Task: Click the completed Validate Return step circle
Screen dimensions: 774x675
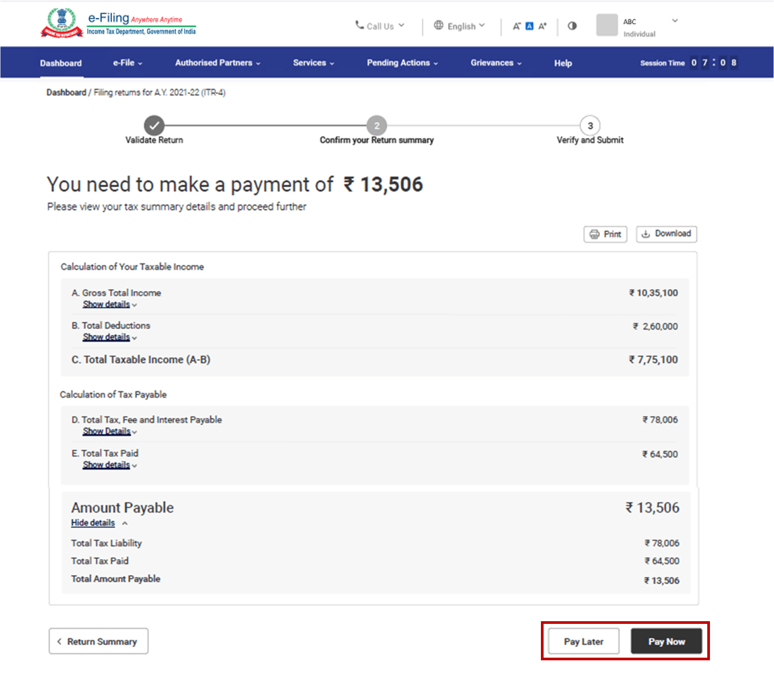Action: point(154,126)
